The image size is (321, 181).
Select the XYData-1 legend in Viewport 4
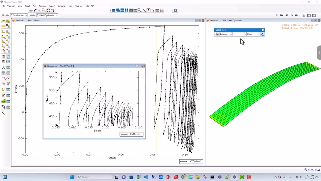pyautogui.click(x=131, y=134)
